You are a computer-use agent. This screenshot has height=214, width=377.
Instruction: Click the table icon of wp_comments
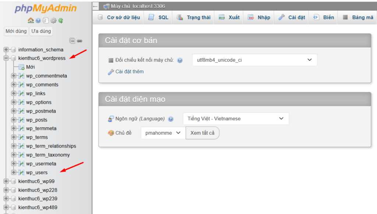tap(21, 85)
